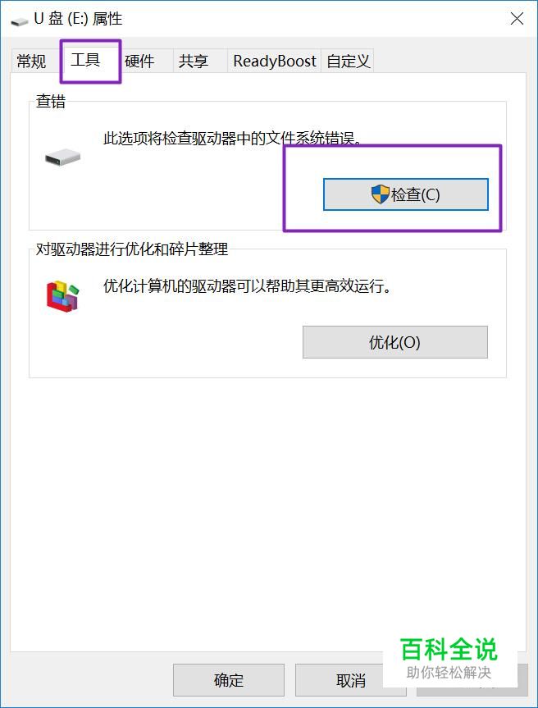The image size is (538, 708).
Task: Start error checking with 检查(C) button
Action: click(406, 194)
